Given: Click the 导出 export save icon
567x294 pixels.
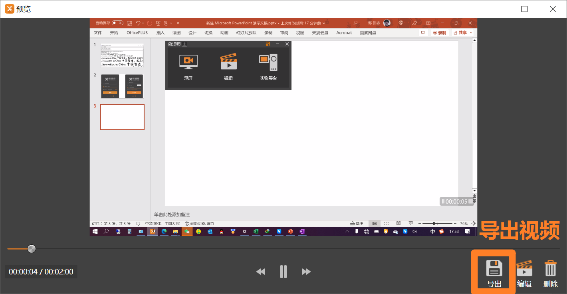Looking at the screenshot, I should [x=494, y=268].
